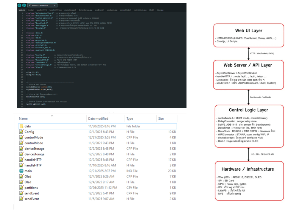Toggle sort chevron above Name column

52,116
